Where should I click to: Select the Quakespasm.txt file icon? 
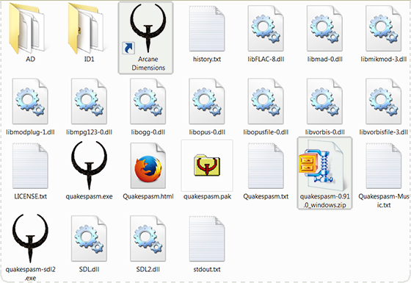tap(266, 166)
